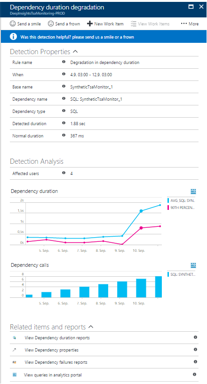Collapse the Detection Properties section

[x=75, y=52]
